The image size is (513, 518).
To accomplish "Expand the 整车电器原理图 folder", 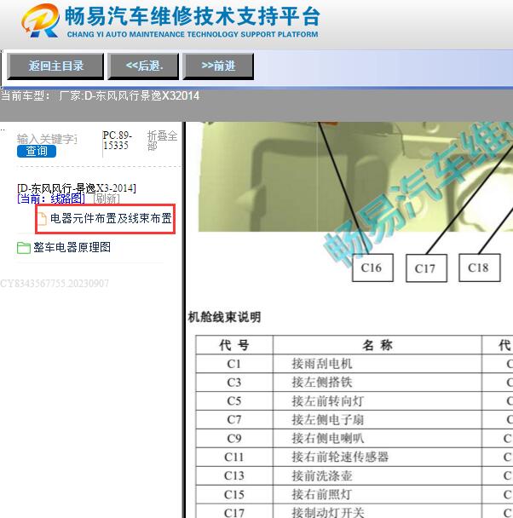I will click(72, 247).
